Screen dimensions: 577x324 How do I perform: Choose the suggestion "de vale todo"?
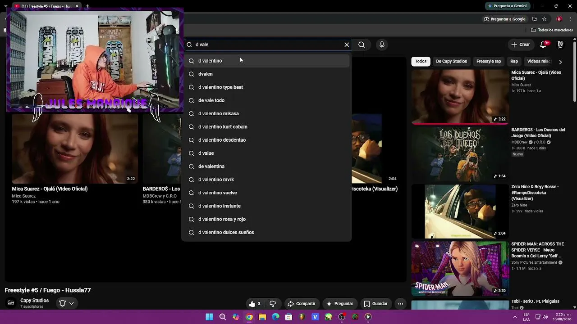(x=266, y=100)
